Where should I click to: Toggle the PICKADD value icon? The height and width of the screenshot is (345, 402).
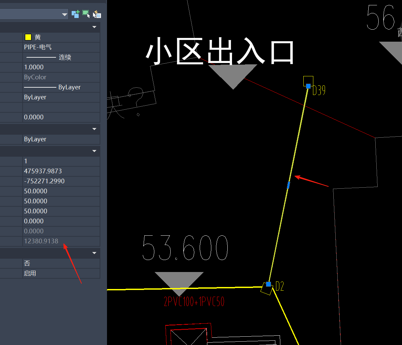coord(75,14)
